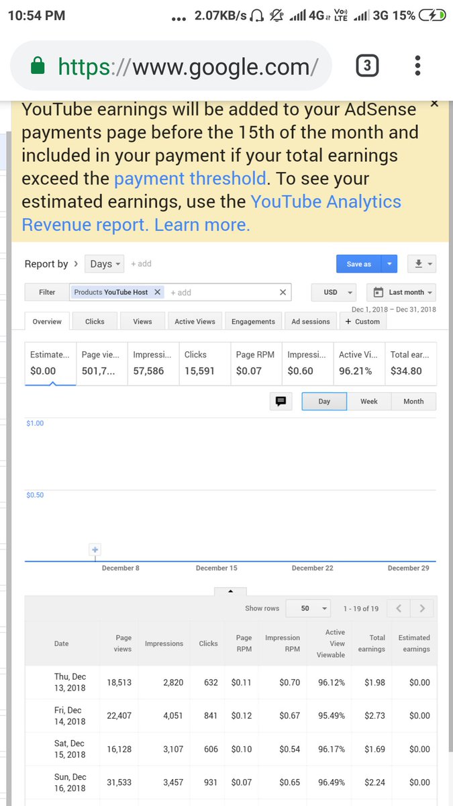This screenshot has height=806, width=453.
Task: Click the Filter button
Action: tap(47, 292)
